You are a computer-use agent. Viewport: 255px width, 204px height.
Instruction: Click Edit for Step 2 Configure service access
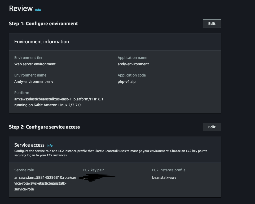212,127
